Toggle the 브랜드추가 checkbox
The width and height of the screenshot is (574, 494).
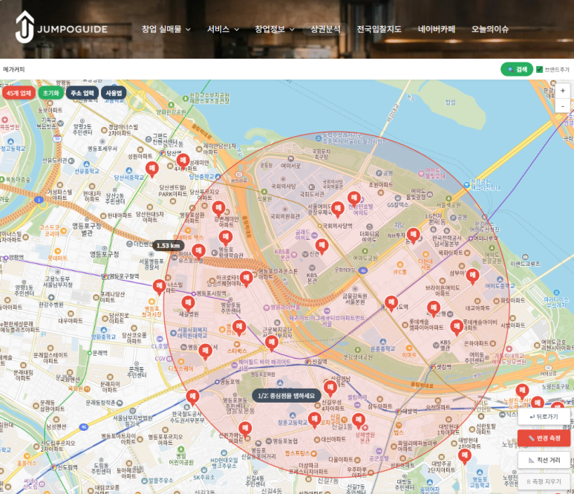coord(539,69)
